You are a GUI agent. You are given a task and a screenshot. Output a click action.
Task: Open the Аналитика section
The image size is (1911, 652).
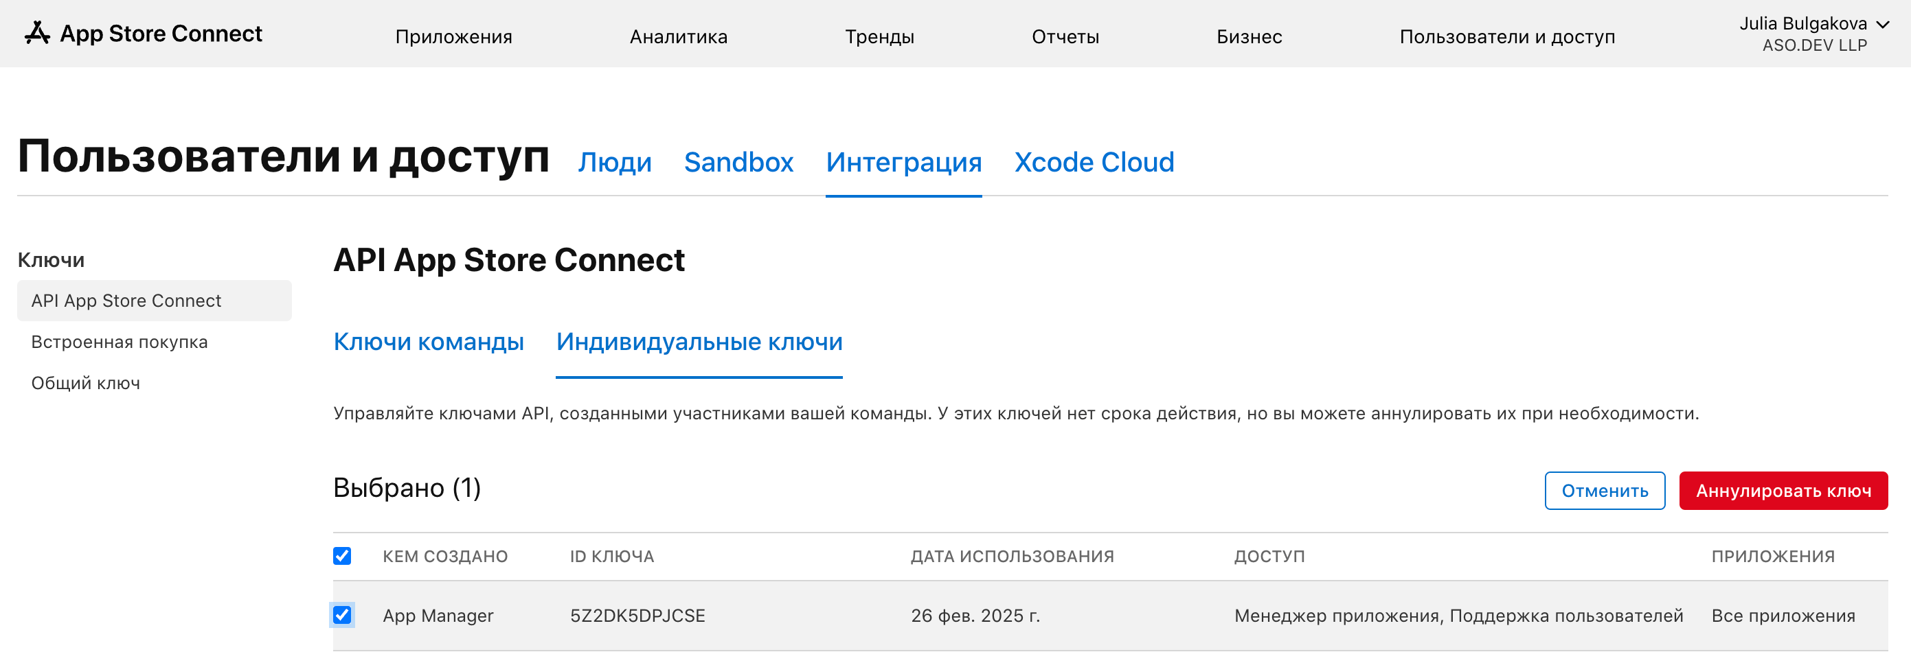click(678, 36)
